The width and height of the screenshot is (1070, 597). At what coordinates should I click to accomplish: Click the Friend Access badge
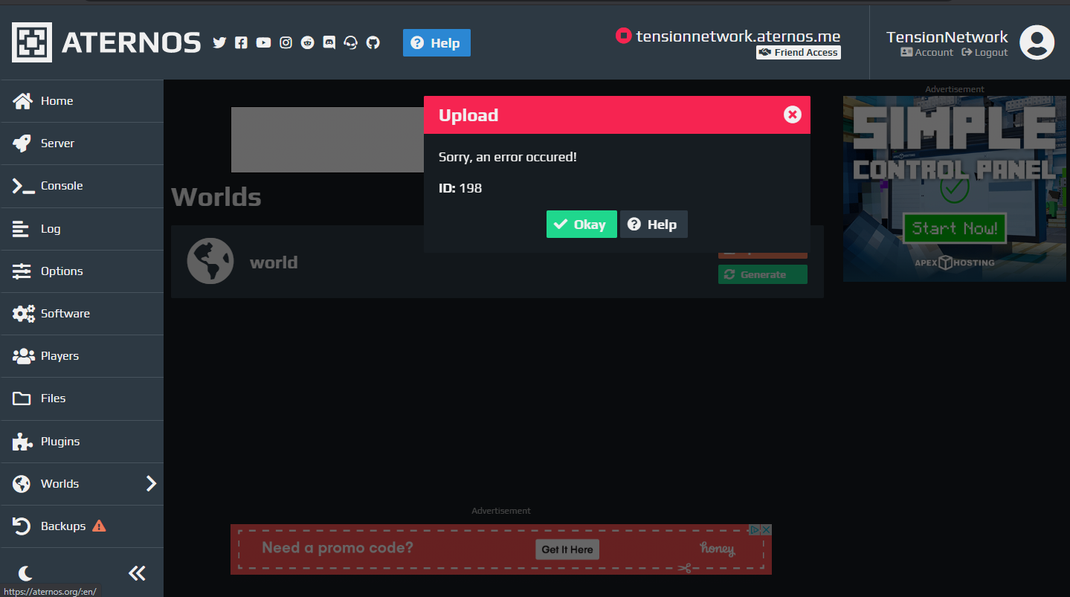coord(799,53)
